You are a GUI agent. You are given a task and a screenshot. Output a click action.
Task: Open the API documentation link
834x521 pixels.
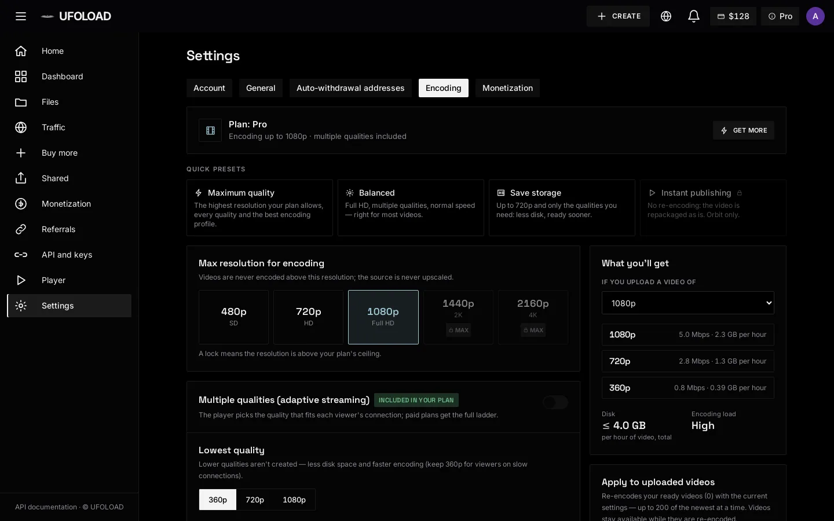(x=46, y=507)
